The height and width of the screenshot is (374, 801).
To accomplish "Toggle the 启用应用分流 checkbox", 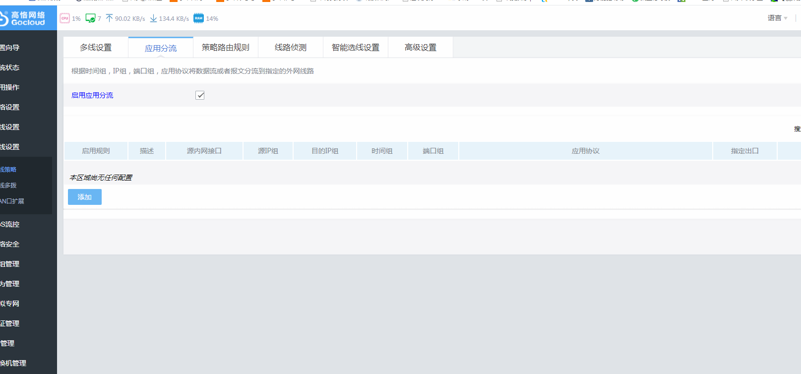I will pos(200,95).
